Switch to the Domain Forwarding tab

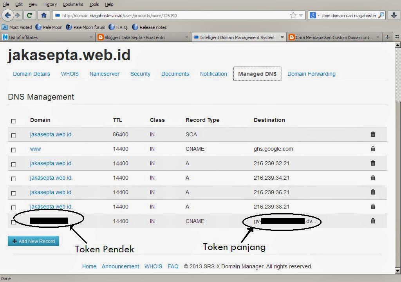pyautogui.click(x=311, y=74)
